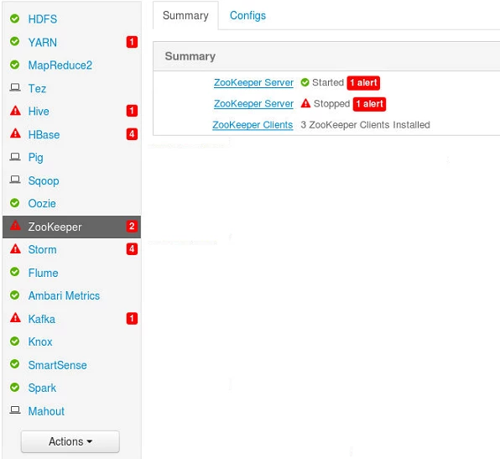Screen dimensions: 500x459
Task: Open the SmartSense service
Action: coord(57,365)
